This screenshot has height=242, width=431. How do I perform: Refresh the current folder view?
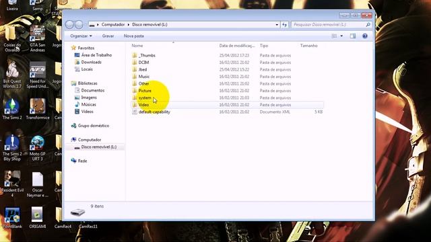point(284,25)
